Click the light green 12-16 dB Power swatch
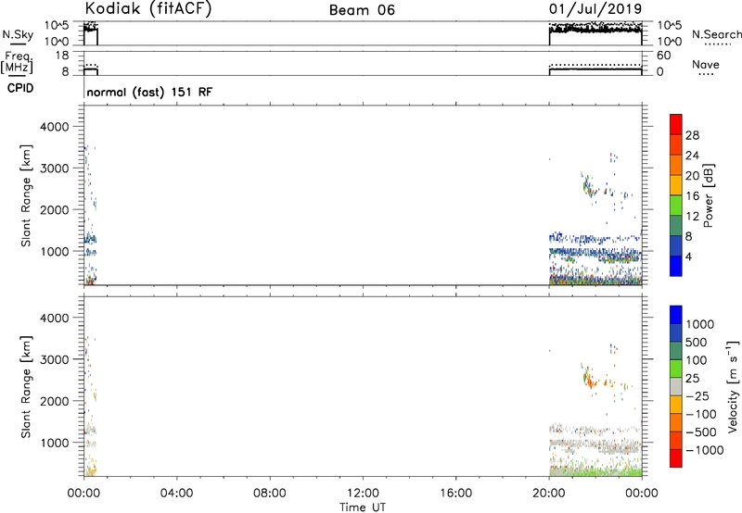This screenshot has width=742, height=513. tap(676, 205)
